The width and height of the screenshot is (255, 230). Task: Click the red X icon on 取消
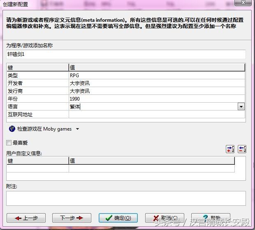(155, 218)
